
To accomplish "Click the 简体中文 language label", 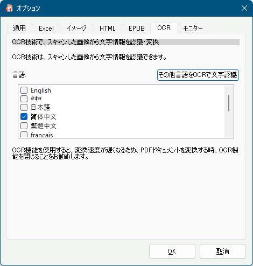I will tap(44, 117).
